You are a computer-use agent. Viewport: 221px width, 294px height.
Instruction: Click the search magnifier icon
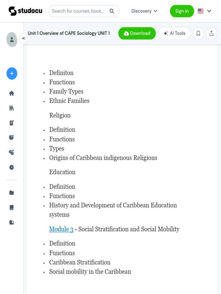112,11
